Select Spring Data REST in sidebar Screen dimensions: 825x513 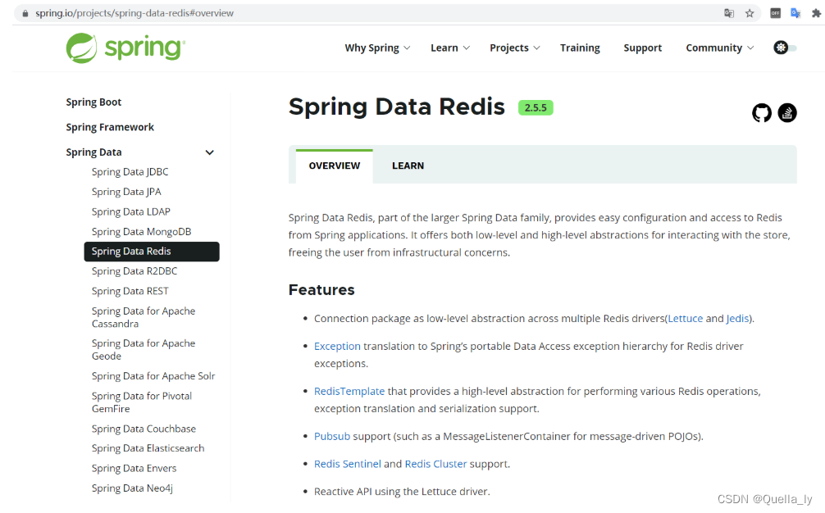click(x=130, y=291)
